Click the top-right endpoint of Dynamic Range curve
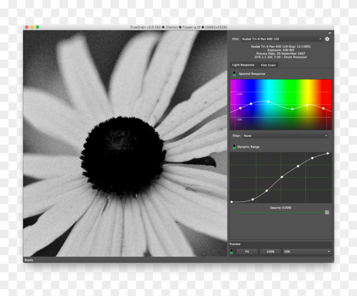Image resolution: width=357 pixels, height=296 pixels. point(328,154)
